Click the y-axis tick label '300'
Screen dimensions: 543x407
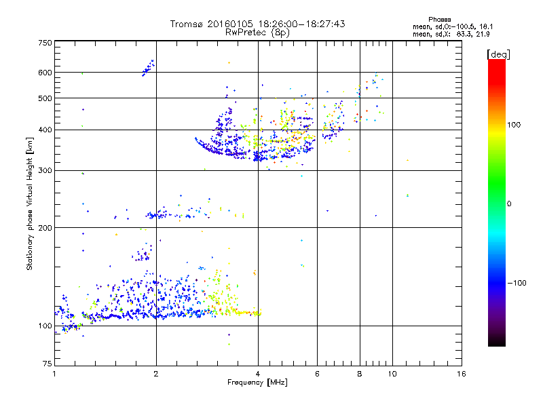click(x=45, y=171)
